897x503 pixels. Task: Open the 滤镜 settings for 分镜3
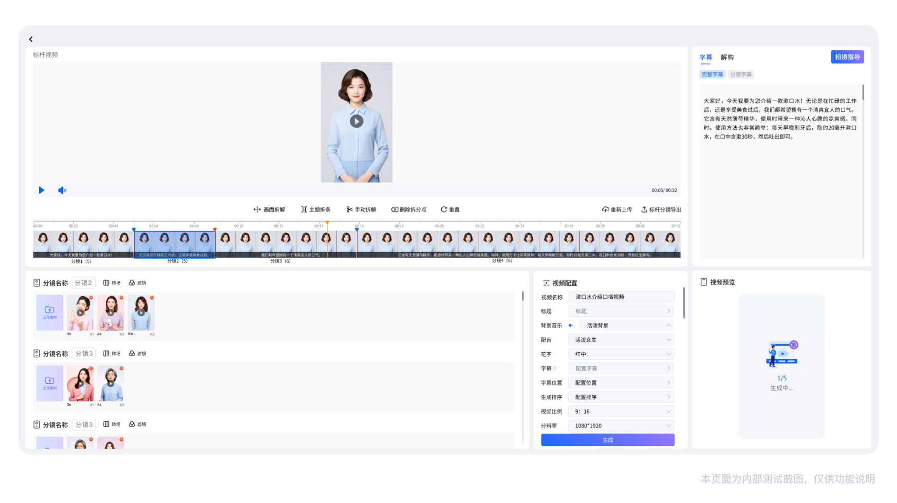[x=138, y=353]
